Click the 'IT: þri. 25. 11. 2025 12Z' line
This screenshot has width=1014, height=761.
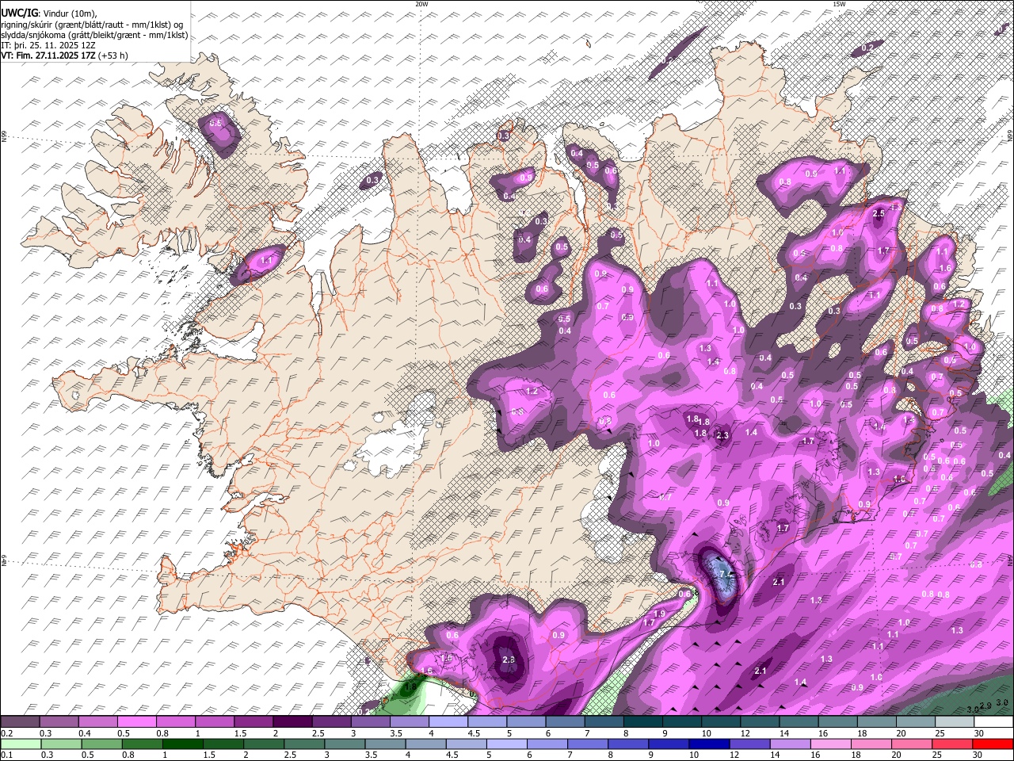tap(48, 45)
